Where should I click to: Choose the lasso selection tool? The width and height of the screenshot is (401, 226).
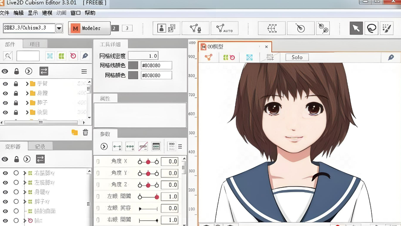[371, 28]
